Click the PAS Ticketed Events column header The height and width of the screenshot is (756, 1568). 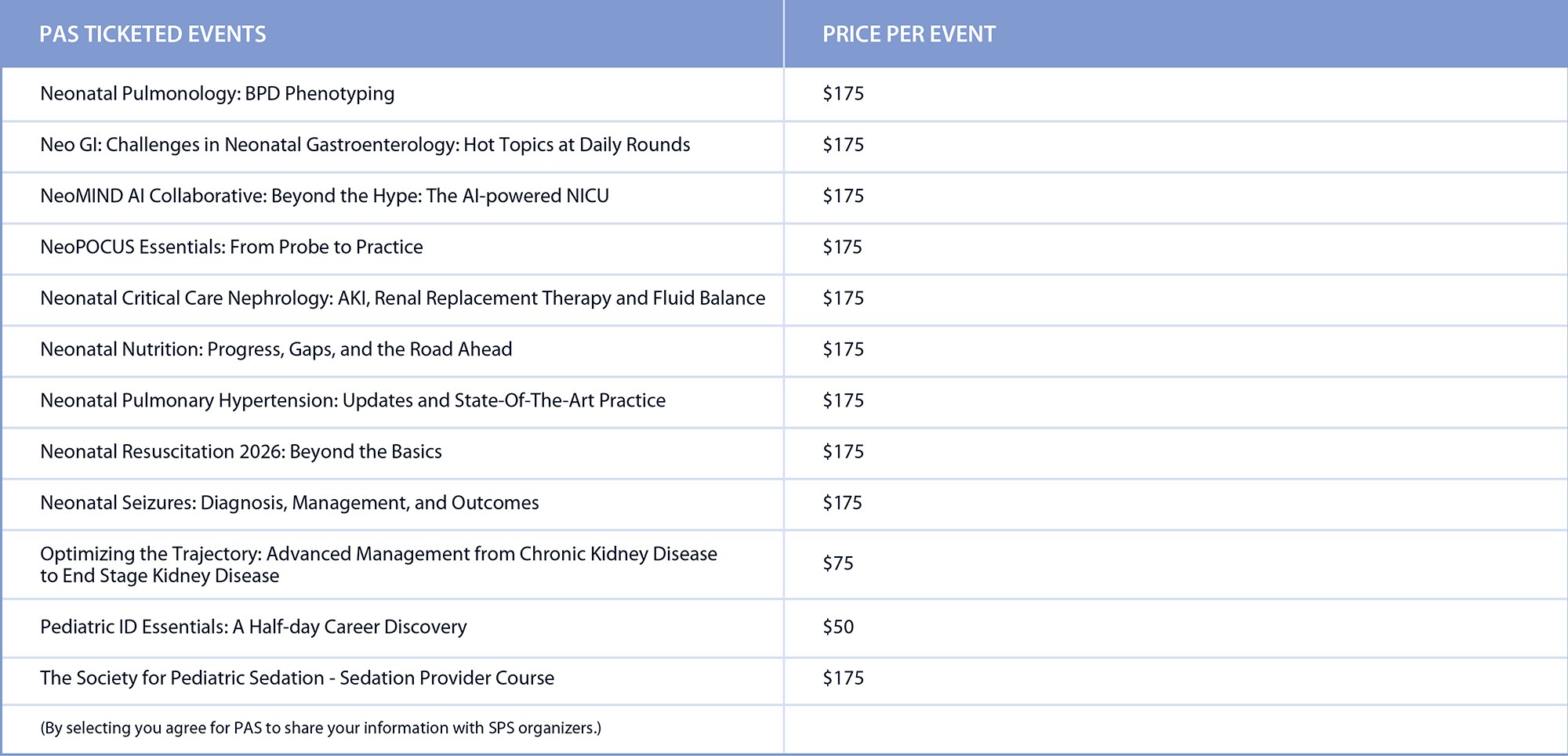click(x=153, y=34)
